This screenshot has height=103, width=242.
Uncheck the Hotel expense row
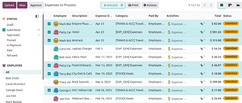tap(49, 32)
